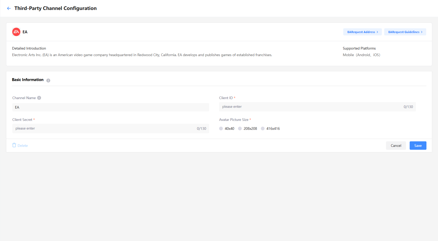This screenshot has height=241, width=438.
Task: Click the Delete text link
Action: coord(23,146)
